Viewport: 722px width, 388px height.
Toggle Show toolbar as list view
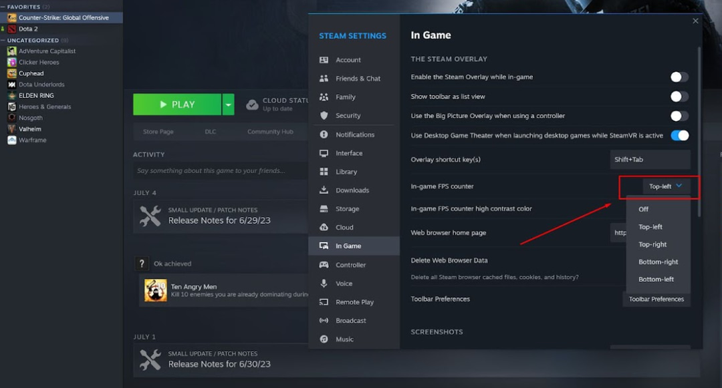tap(679, 96)
